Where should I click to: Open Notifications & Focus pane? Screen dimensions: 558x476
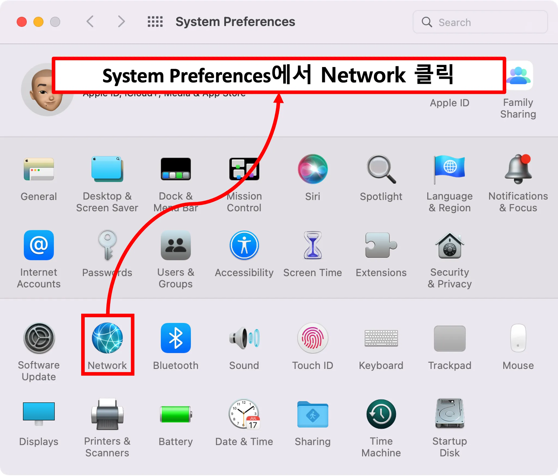tap(518, 170)
